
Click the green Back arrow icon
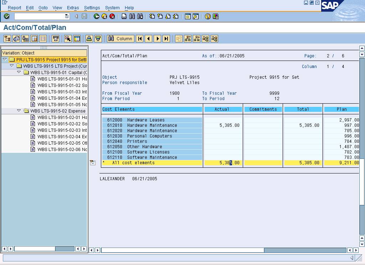96,16
